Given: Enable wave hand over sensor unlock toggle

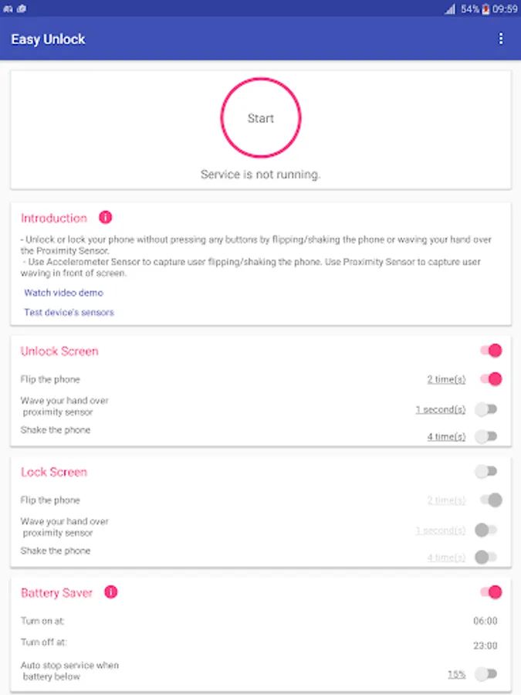Looking at the screenshot, I should point(486,409).
